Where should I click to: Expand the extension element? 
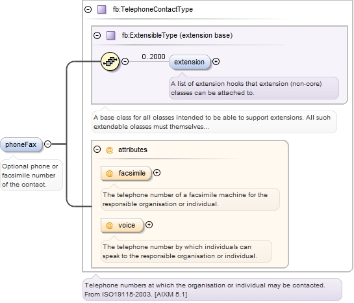(x=216, y=62)
